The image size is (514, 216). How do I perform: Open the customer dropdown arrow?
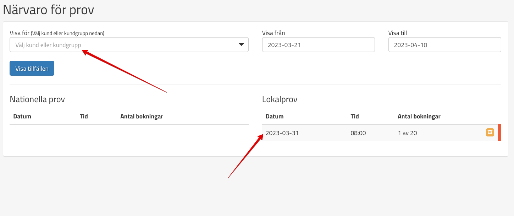point(241,45)
